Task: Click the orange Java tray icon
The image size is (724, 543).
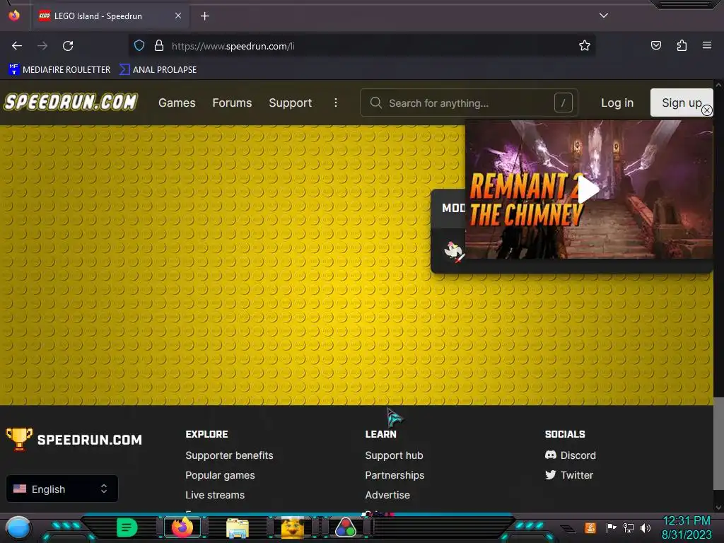Action: [x=590, y=527]
